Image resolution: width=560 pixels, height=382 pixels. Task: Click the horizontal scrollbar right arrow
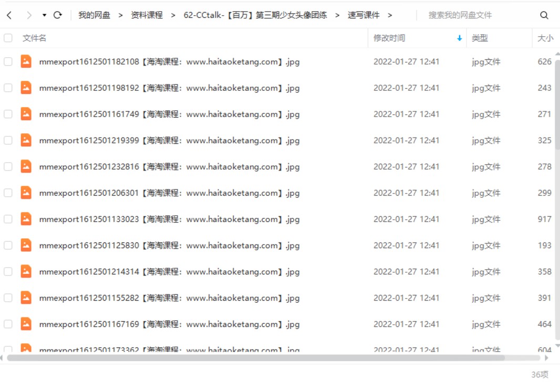pos(546,358)
